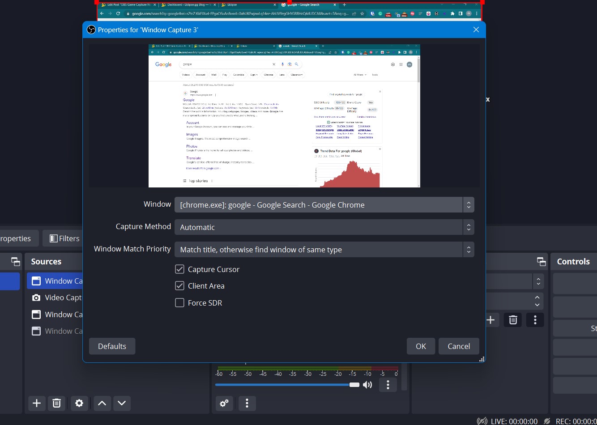Disable the Capture Cursor checkbox

tap(179, 269)
